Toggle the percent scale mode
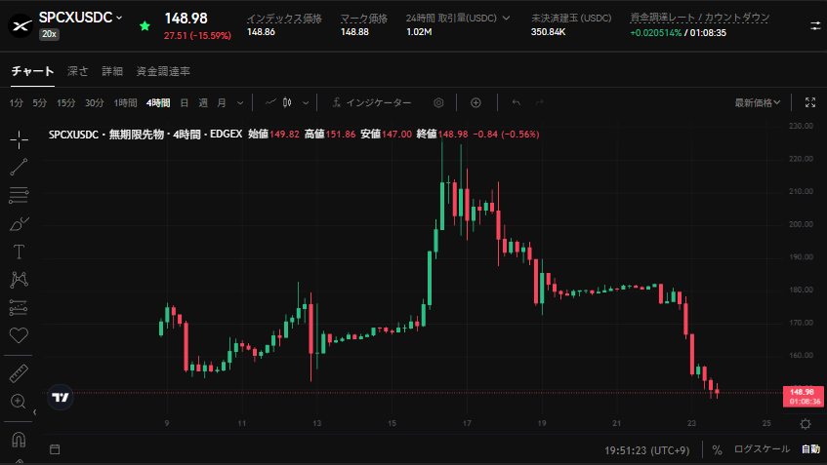 click(x=717, y=449)
